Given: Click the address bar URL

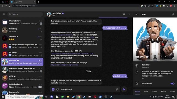Looking at the screenshot, I should pos(26,6).
